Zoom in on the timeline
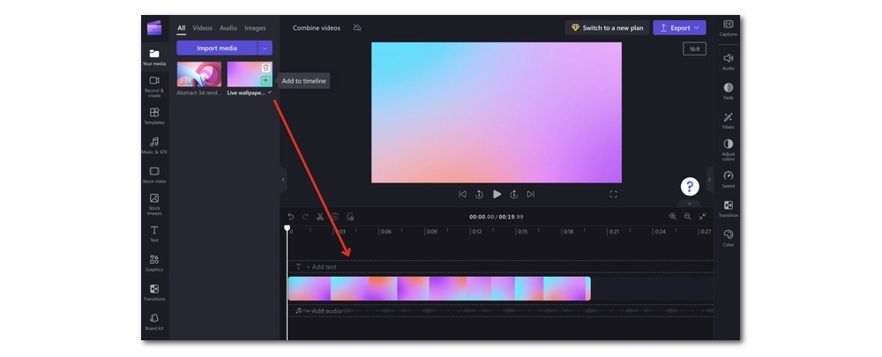Viewport: 882px width, 357px height. click(673, 217)
